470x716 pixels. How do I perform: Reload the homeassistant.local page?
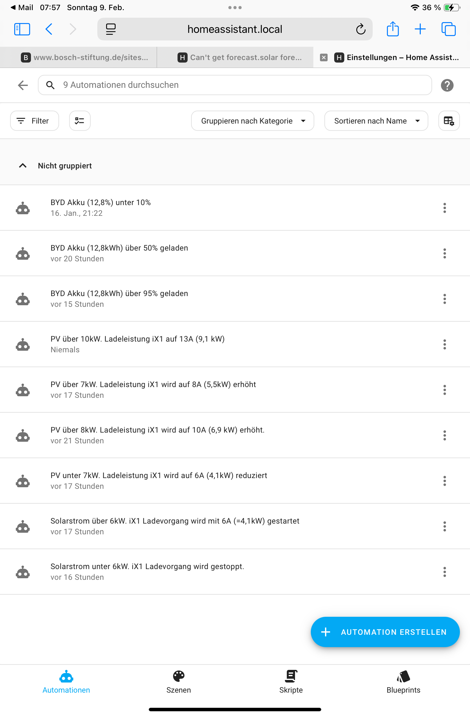click(361, 29)
